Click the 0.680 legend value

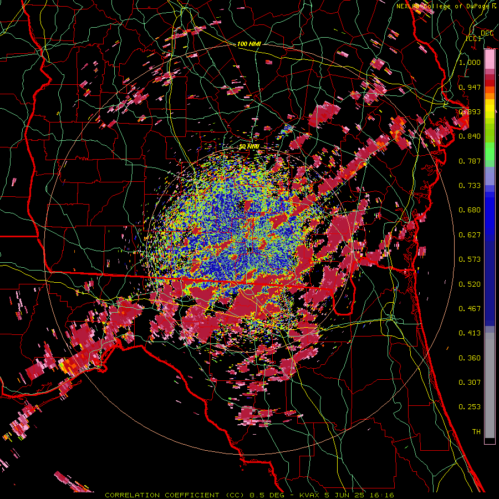click(x=470, y=210)
